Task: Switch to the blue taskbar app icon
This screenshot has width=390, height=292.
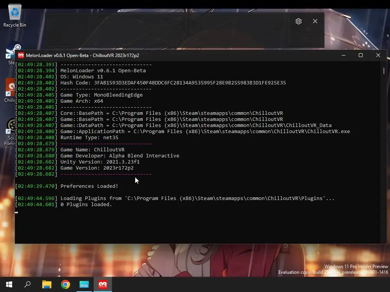Action: (84, 284)
